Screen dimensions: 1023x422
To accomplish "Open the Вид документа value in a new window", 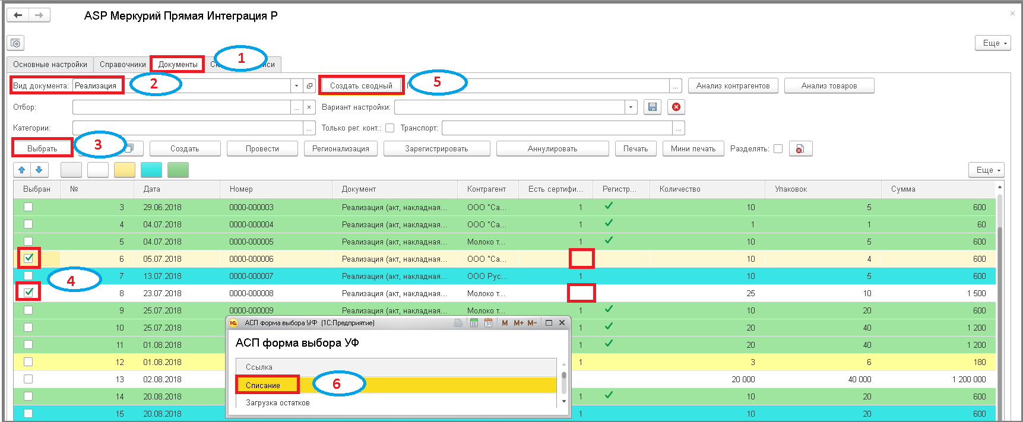I will coord(309,85).
